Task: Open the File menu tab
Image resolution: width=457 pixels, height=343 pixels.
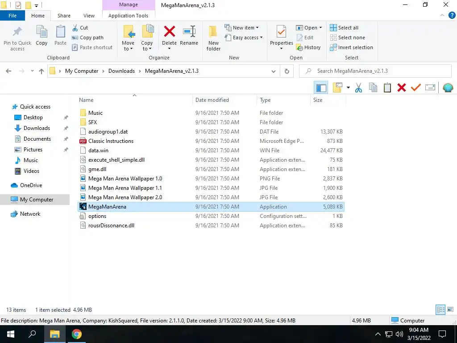Action: [12, 16]
